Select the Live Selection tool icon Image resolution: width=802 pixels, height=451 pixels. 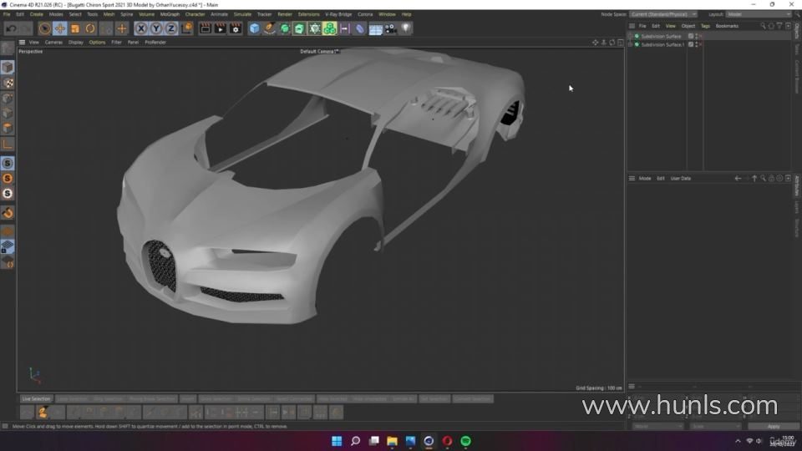click(44, 28)
